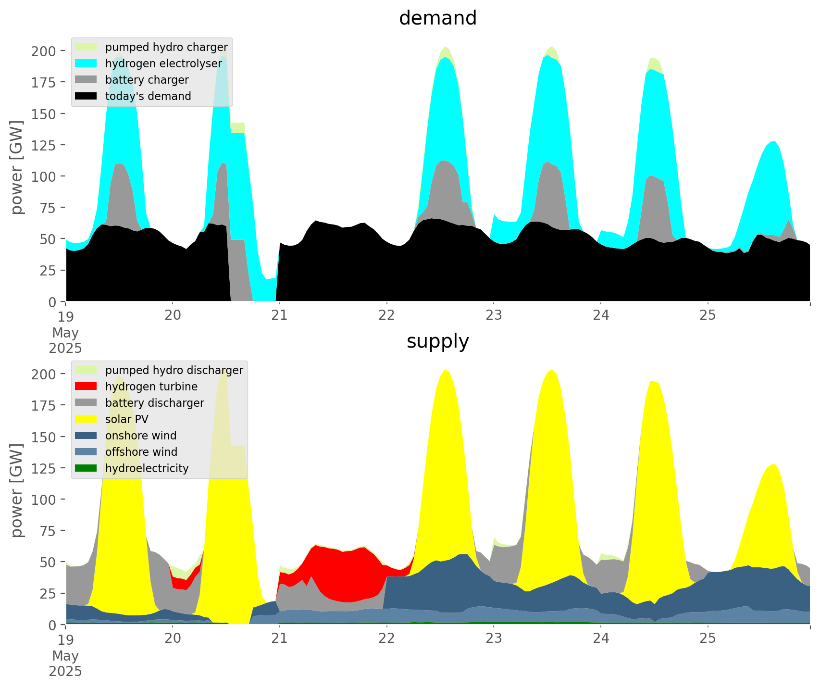
Task: Select 'solar PV' legend label
Action: [x=127, y=419]
